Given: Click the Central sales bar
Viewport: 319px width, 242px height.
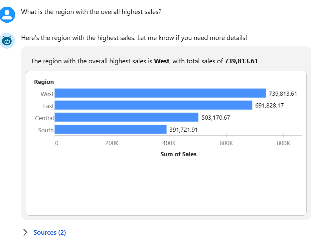Looking at the screenshot, I should click(x=126, y=117).
